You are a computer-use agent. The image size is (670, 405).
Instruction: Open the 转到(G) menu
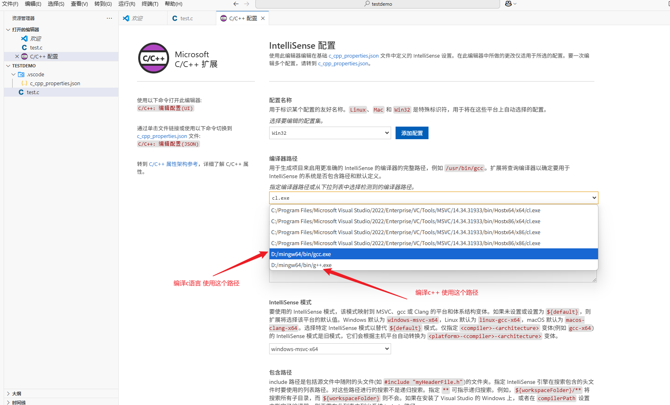[x=103, y=4]
